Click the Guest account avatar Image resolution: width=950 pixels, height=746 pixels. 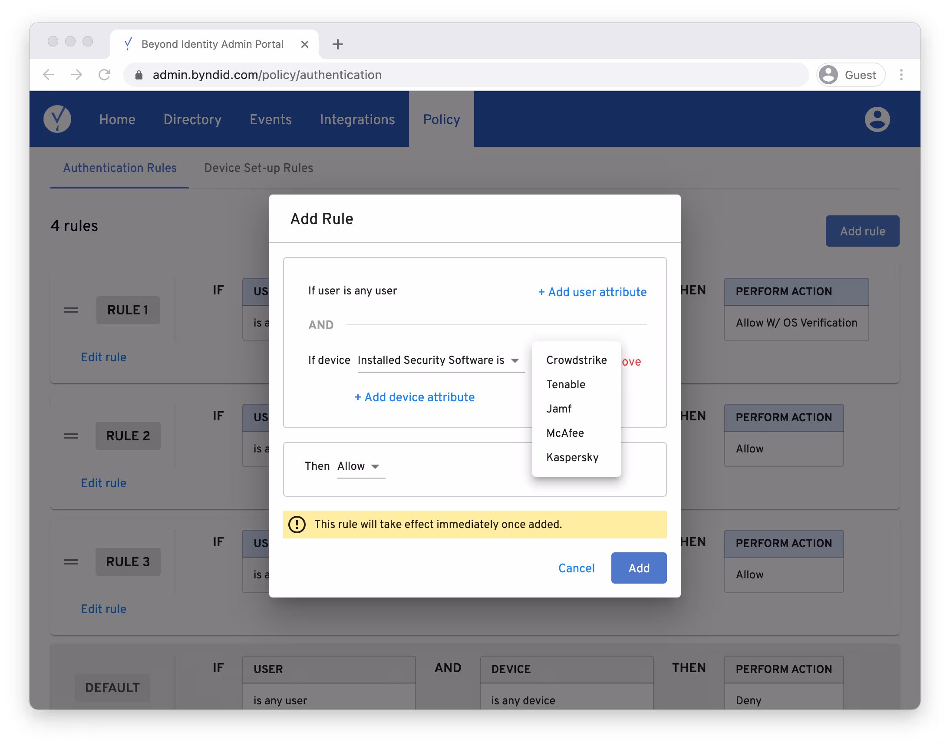tap(828, 75)
